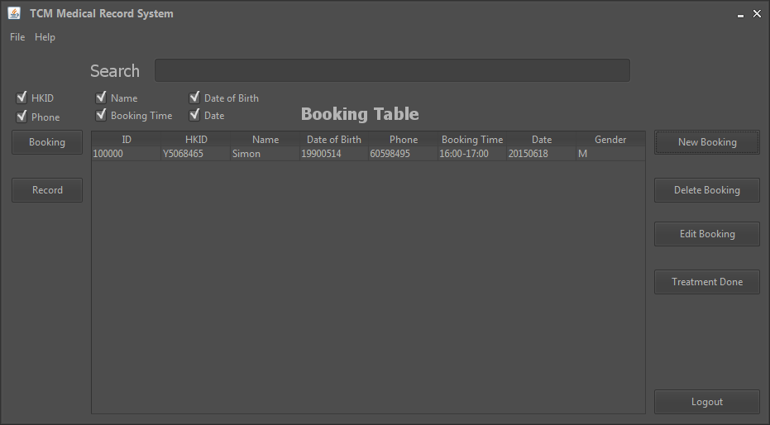This screenshot has height=425, width=770.
Task: Open the Help menu
Action: coord(45,37)
